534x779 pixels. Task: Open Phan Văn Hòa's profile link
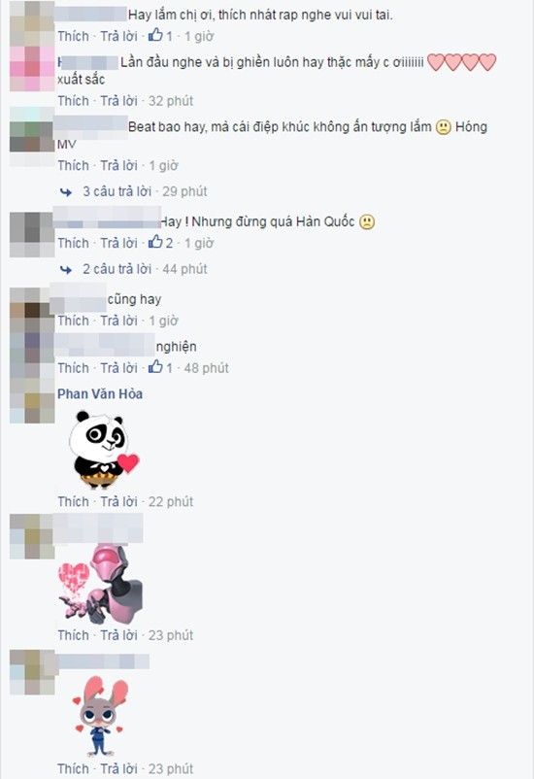coord(100,394)
